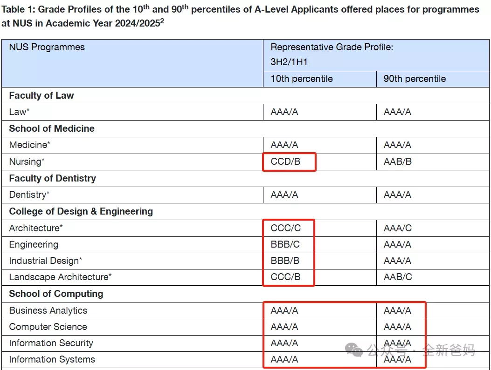The image size is (491, 370).
Task: Click the "School of Medicine" section heading
Action: (52, 128)
